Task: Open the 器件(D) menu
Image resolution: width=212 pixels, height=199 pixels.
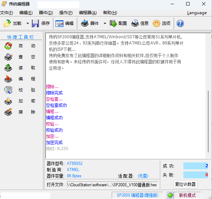Action: point(46,13)
